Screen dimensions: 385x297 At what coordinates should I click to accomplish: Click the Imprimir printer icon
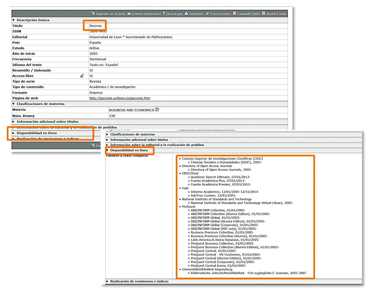[186, 14]
